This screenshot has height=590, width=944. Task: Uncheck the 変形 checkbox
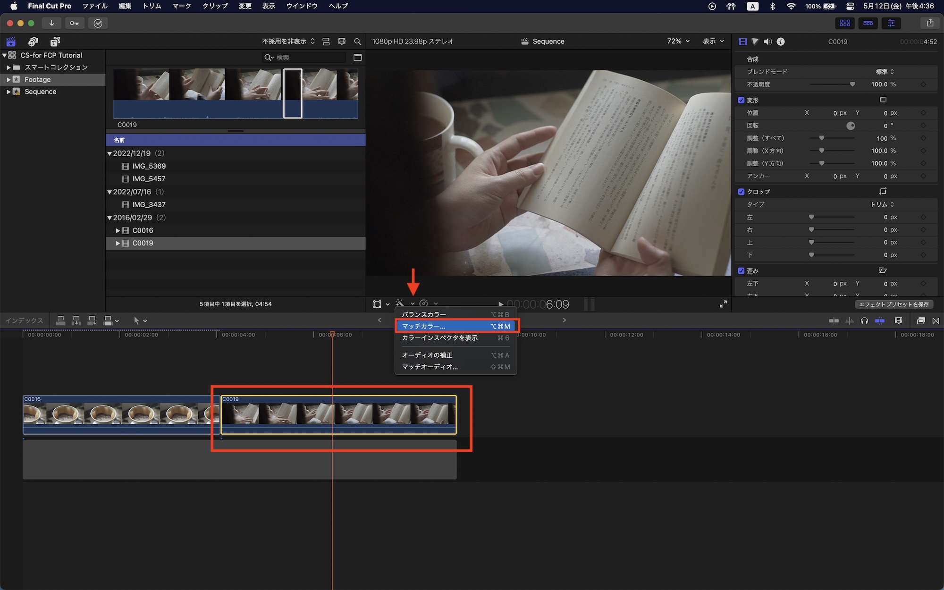click(x=741, y=100)
